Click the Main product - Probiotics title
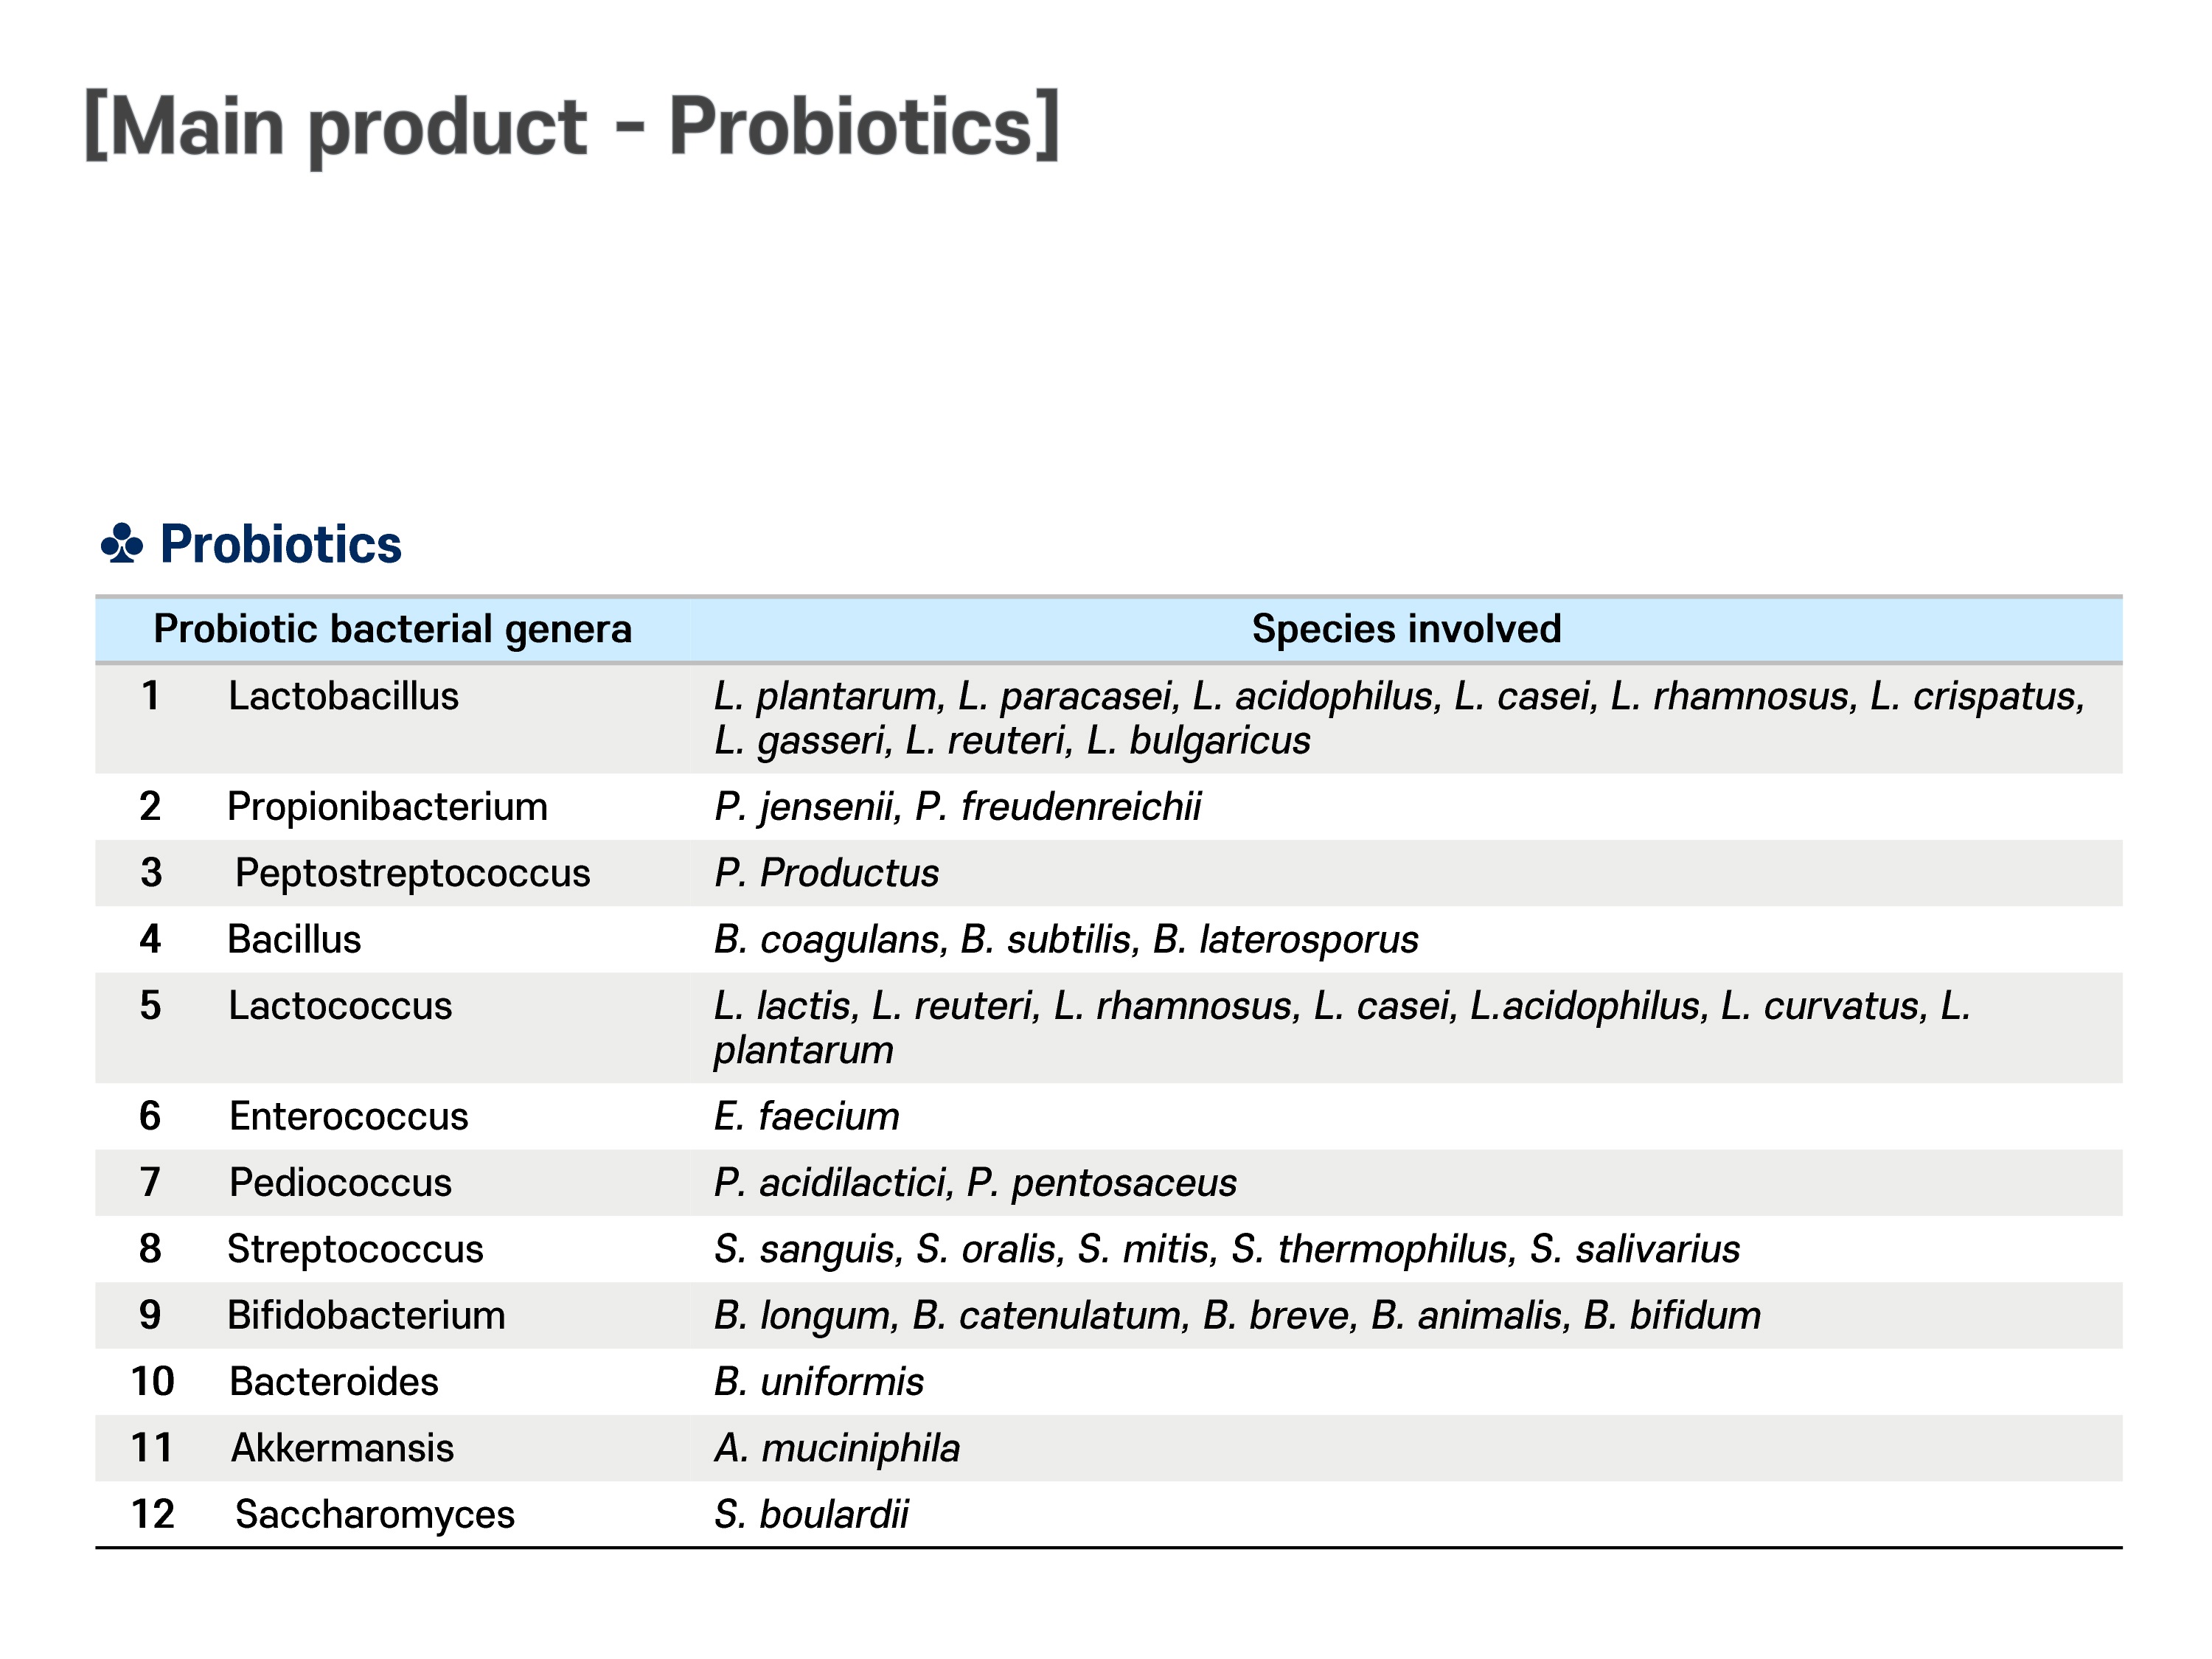 [572, 126]
